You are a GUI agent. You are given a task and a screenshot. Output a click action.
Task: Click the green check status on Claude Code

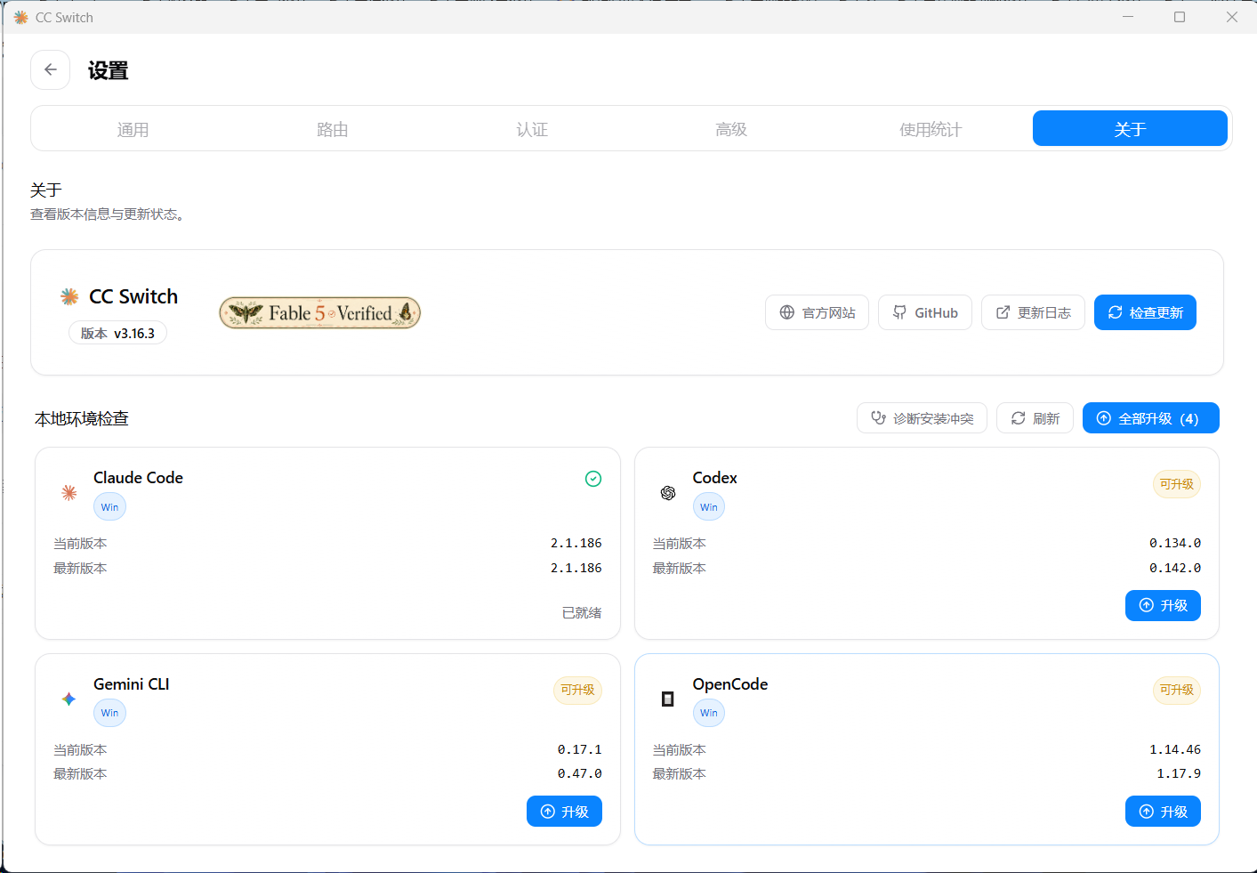(x=593, y=479)
